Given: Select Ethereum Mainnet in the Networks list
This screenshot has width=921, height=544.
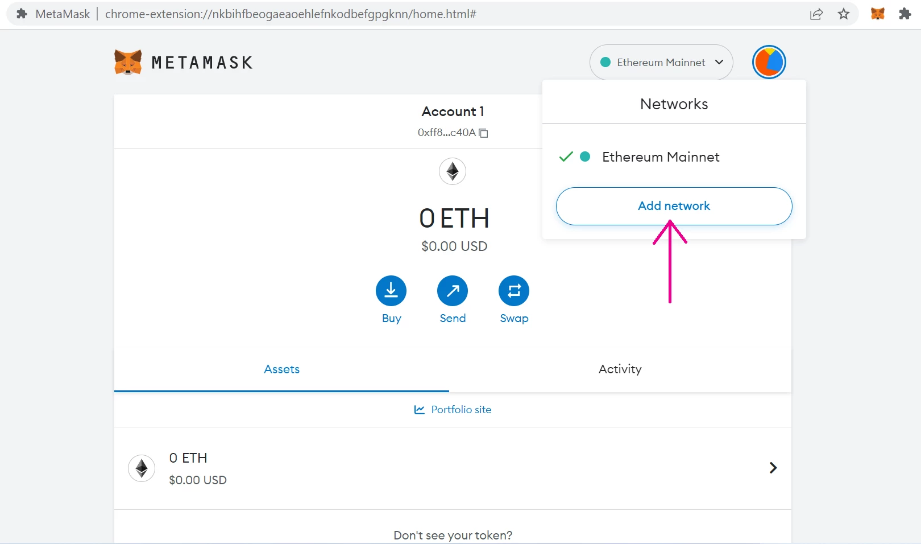Looking at the screenshot, I should pos(674,157).
